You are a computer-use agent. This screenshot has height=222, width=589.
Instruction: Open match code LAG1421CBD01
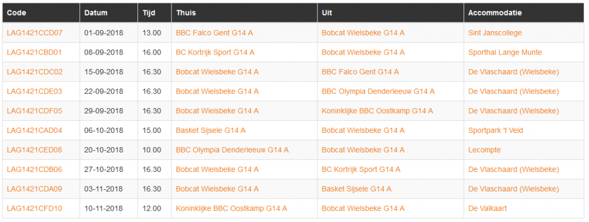pyautogui.click(x=34, y=52)
